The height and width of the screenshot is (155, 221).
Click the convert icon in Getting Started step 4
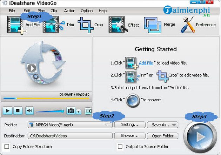tap(133, 100)
